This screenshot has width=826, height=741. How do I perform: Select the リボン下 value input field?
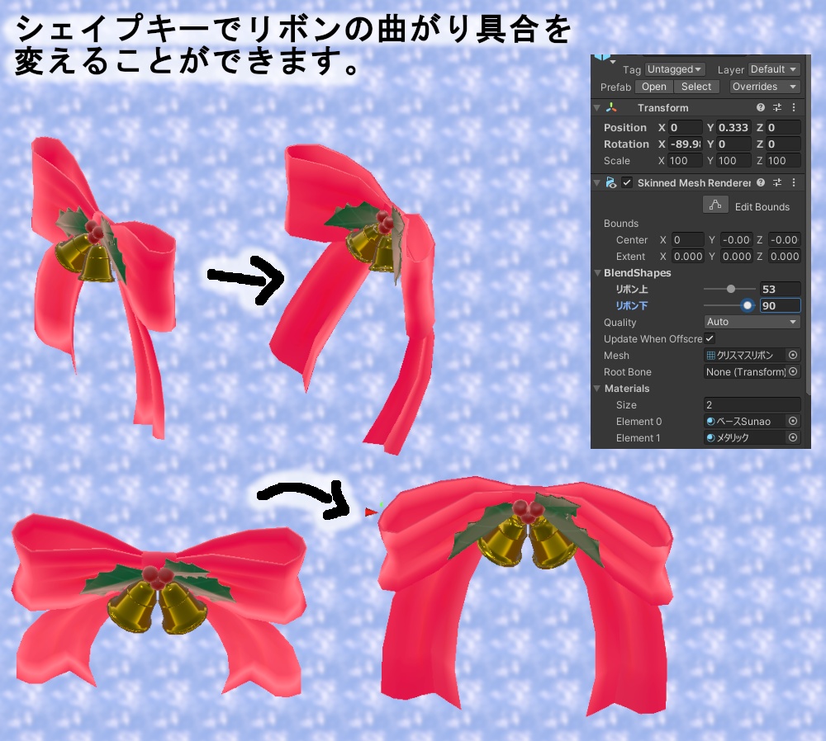coord(780,305)
